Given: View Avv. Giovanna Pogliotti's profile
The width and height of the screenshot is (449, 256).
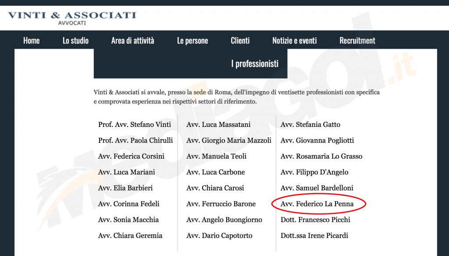Looking at the screenshot, I should 317,141.
